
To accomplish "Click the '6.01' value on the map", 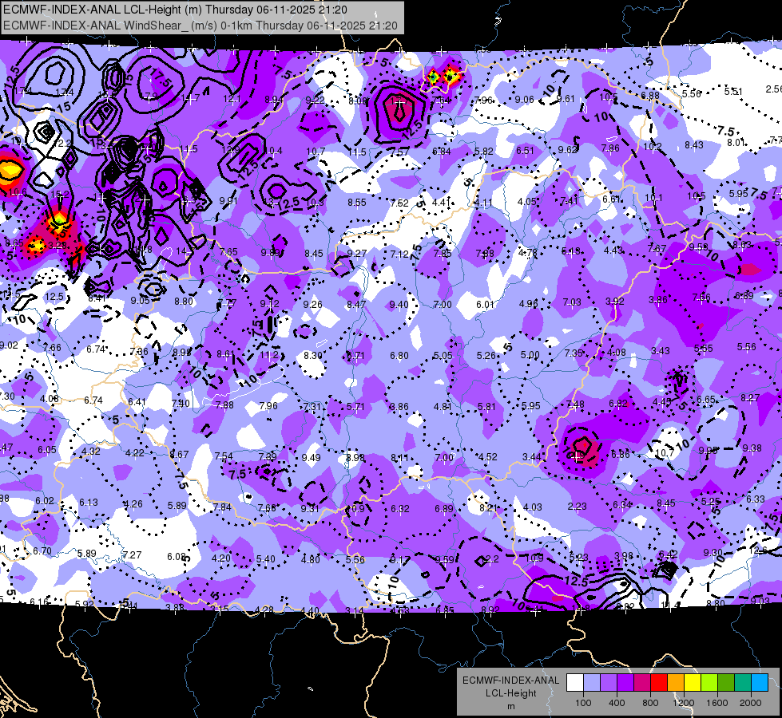I will [485, 305].
